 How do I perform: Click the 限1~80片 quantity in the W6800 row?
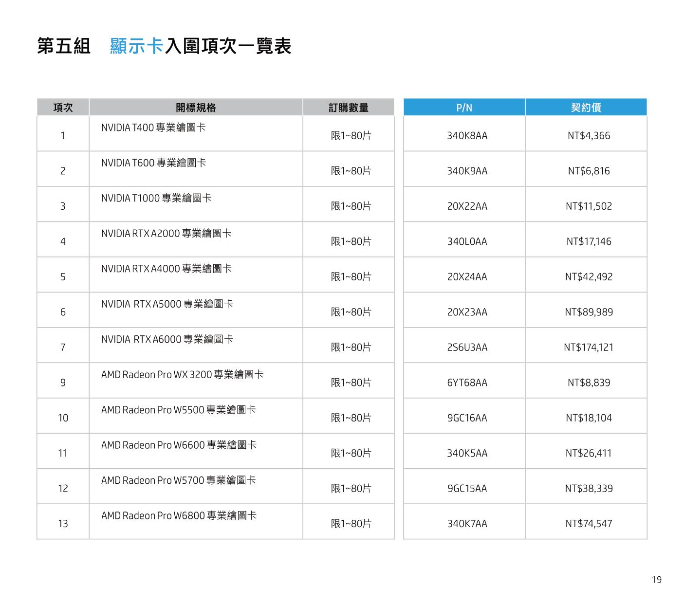(351, 524)
